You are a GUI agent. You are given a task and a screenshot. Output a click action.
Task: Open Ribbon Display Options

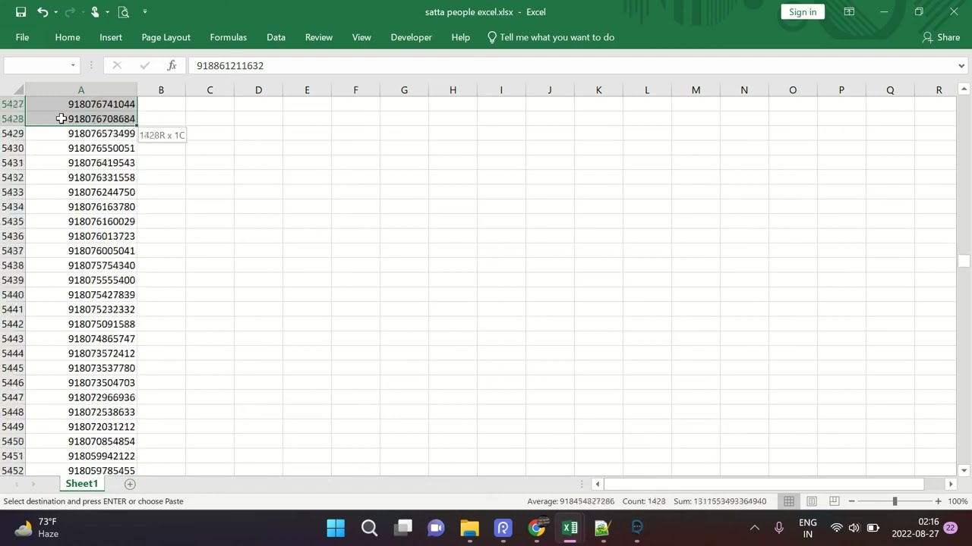[849, 12]
